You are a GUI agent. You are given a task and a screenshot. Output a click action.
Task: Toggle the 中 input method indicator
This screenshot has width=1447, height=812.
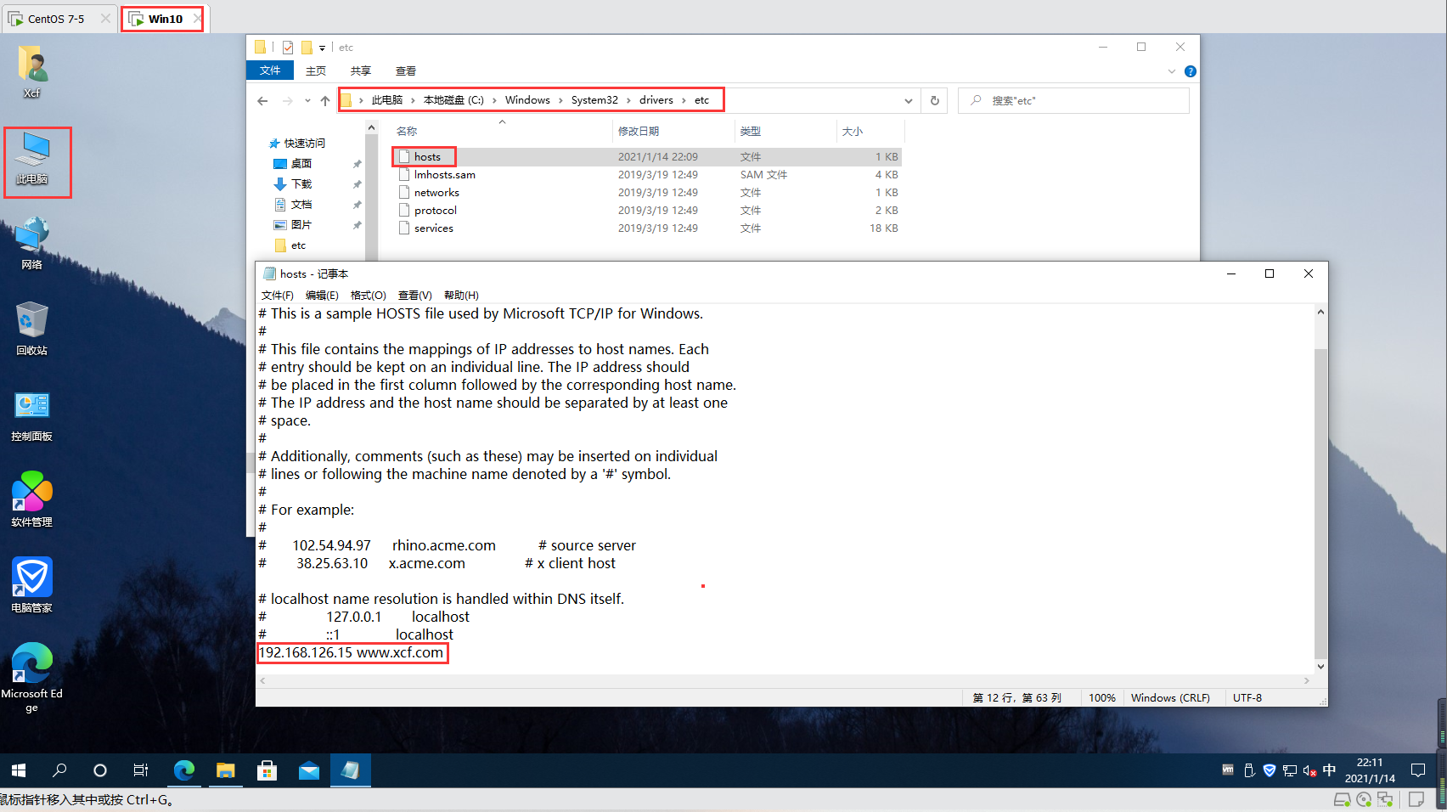point(1329,770)
